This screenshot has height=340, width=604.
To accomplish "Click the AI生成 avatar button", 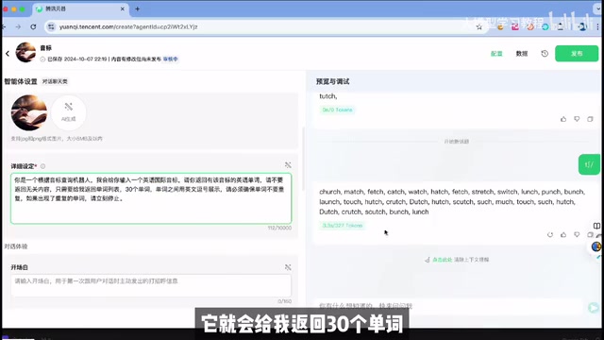I will click(x=69, y=112).
